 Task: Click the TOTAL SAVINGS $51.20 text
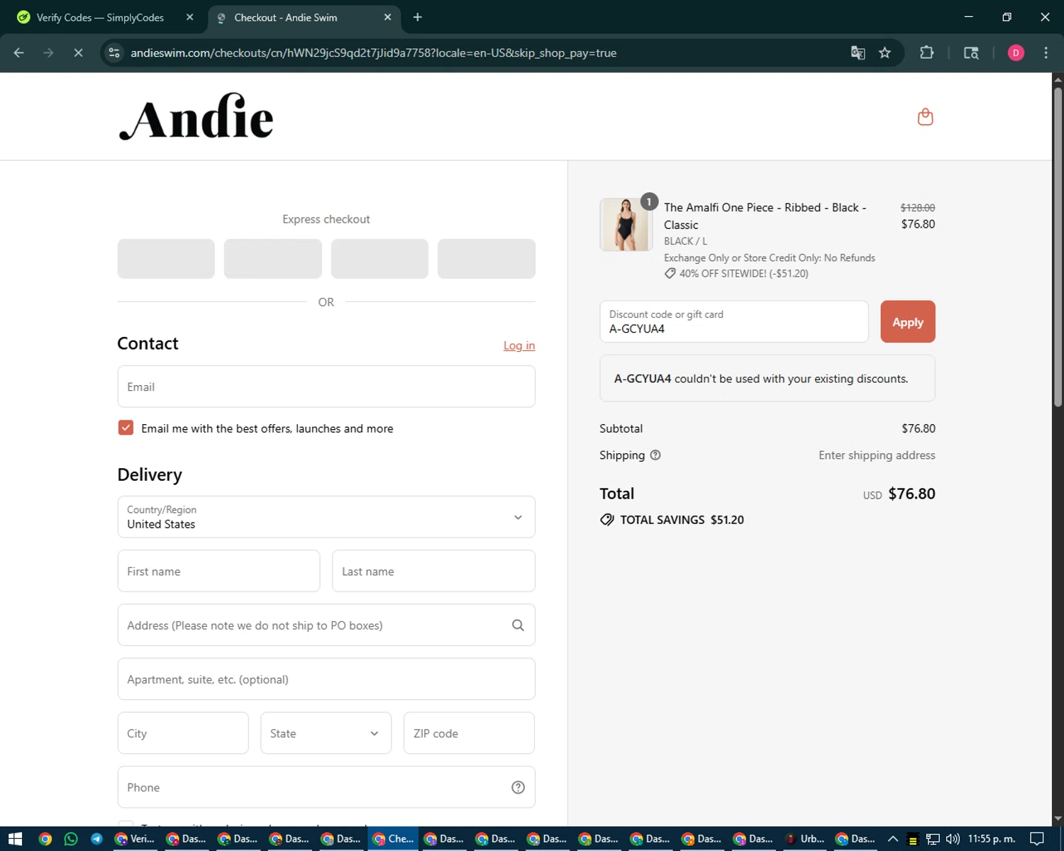click(682, 520)
